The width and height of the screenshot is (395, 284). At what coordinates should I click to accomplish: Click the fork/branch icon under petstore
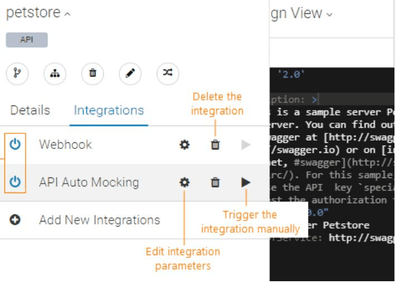17,73
